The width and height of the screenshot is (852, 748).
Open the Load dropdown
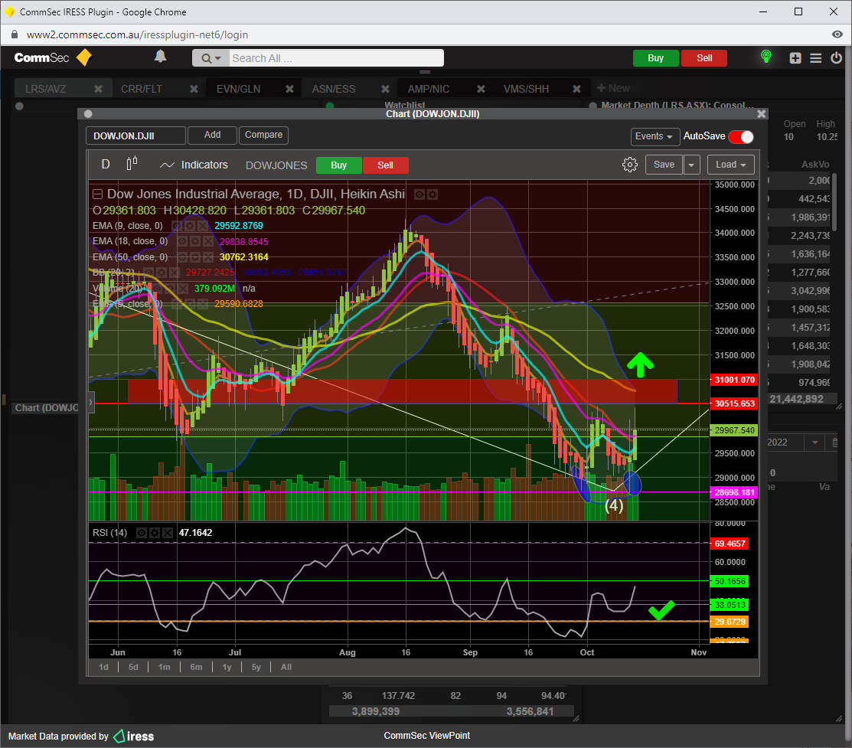[x=730, y=165]
